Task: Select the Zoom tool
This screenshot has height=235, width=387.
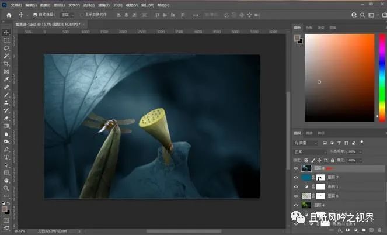Action: tap(6, 188)
